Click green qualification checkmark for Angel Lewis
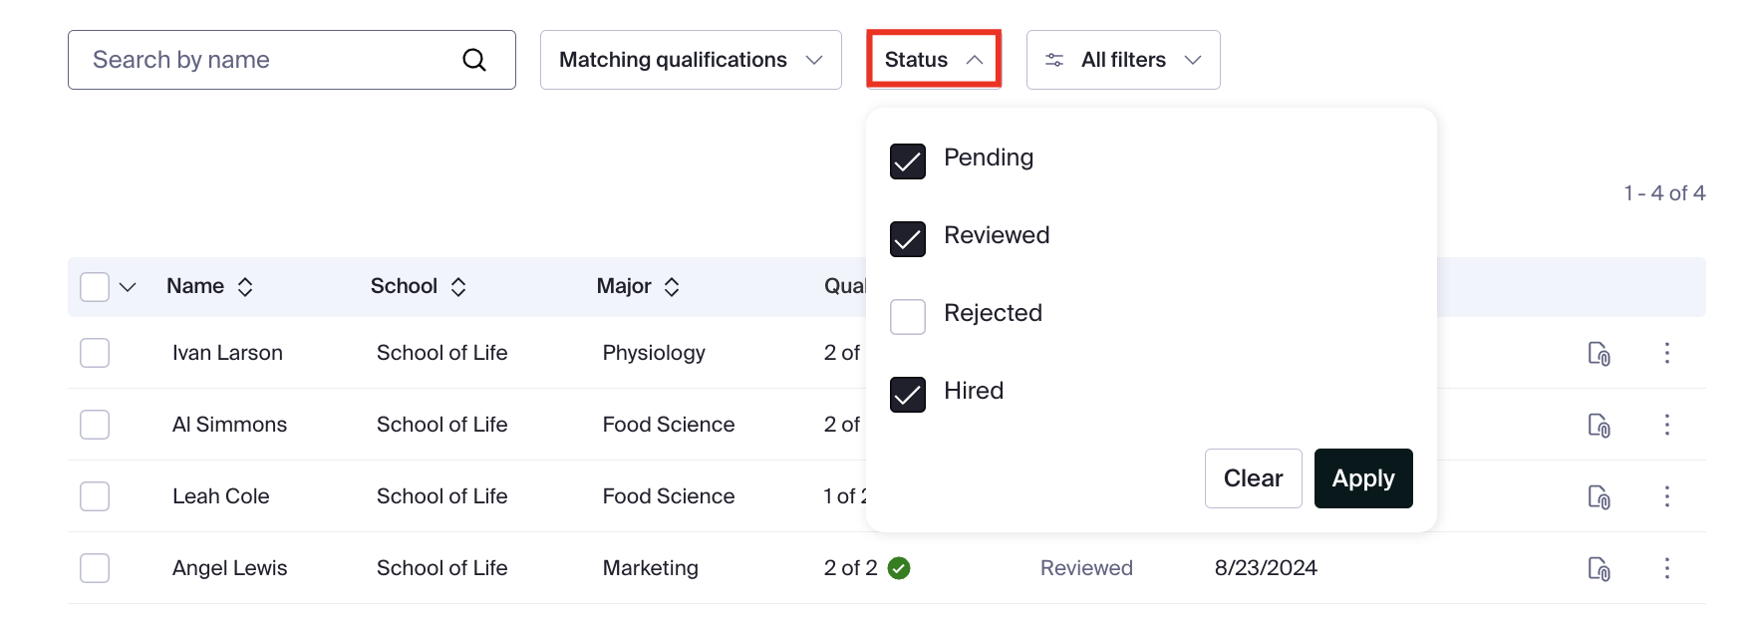This screenshot has width=1752, height=622. [899, 568]
